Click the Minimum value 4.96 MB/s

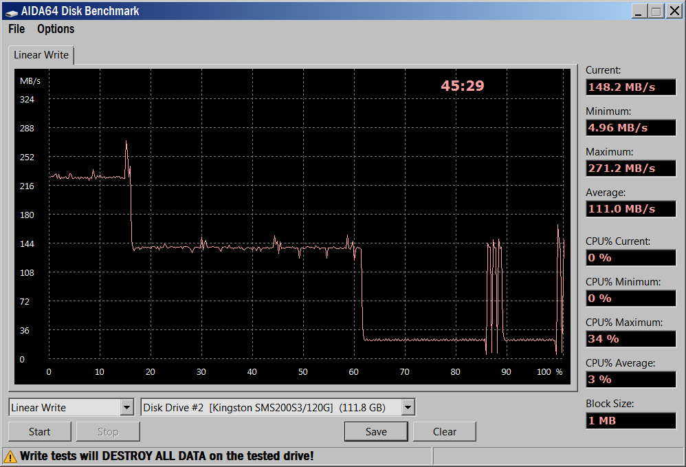click(631, 128)
